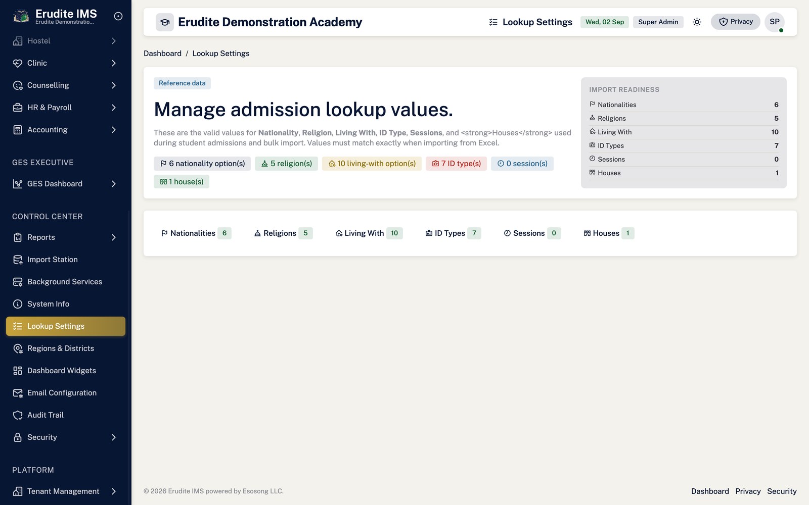Open the footer Privacy link
Screen dimensions: 809x505
click(x=748, y=491)
